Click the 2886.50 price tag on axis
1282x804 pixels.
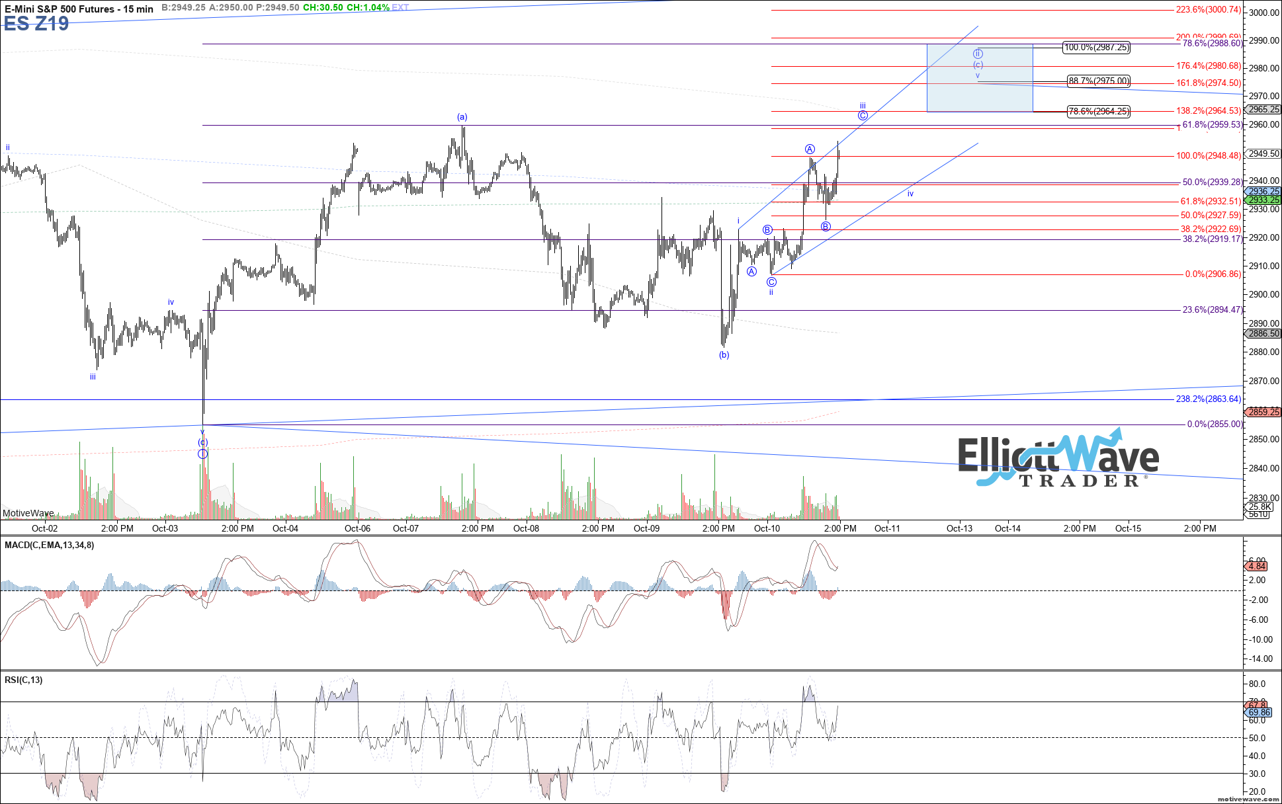[x=1263, y=334]
